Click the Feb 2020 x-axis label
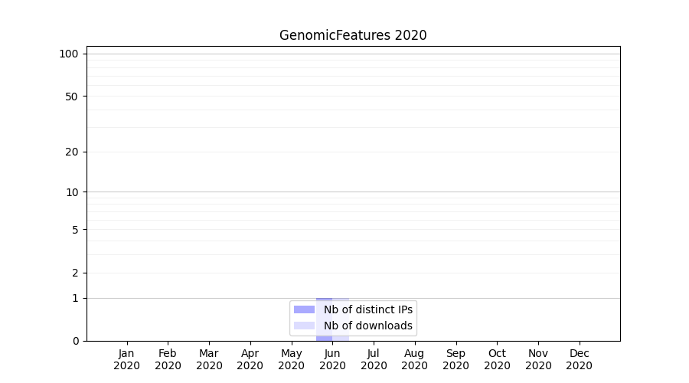This screenshot has width=689, height=383. pyautogui.click(x=168, y=359)
